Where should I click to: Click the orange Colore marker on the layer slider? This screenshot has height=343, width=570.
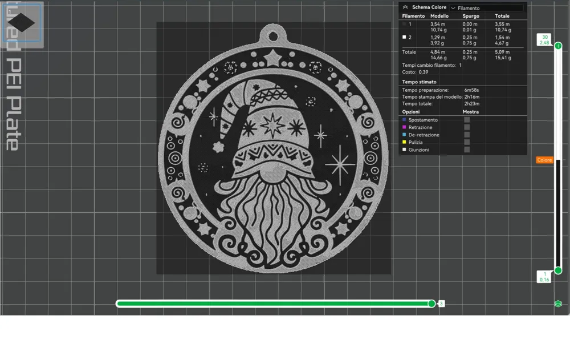point(544,160)
